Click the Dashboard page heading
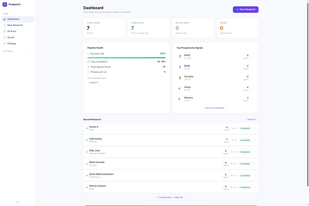The width and height of the screenshot is (309, 206). click(93, 8)
